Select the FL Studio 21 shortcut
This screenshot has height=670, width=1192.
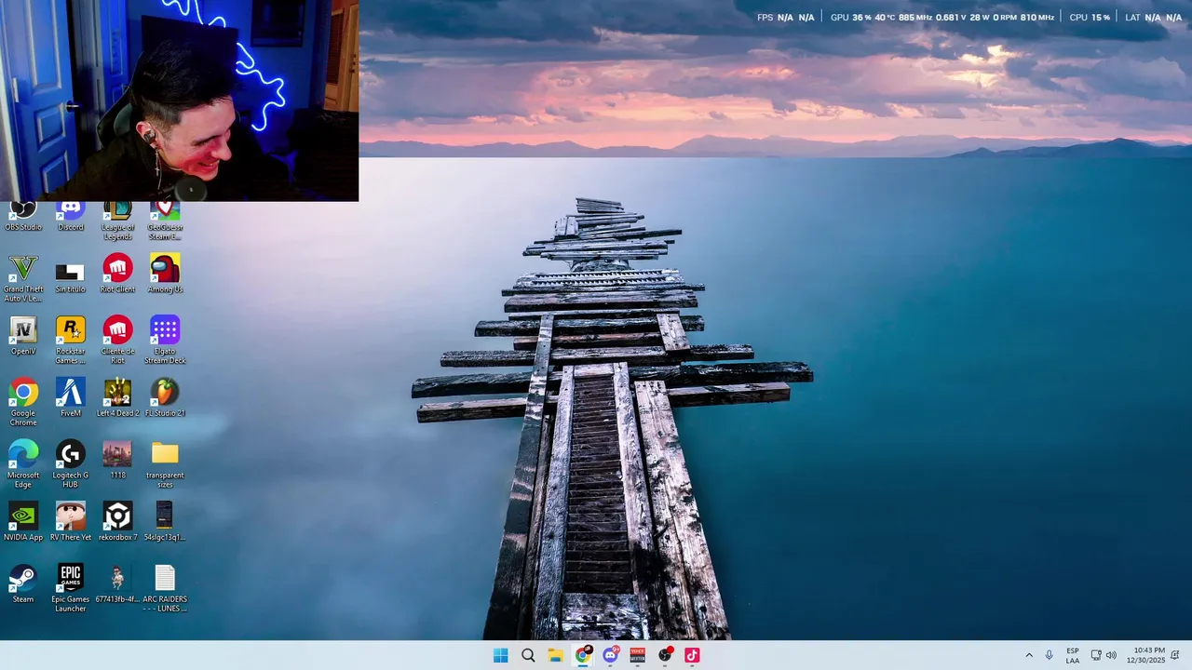(165, 397)
